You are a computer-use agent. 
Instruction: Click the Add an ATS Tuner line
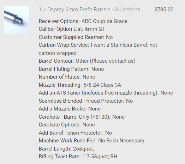(106, 93)
